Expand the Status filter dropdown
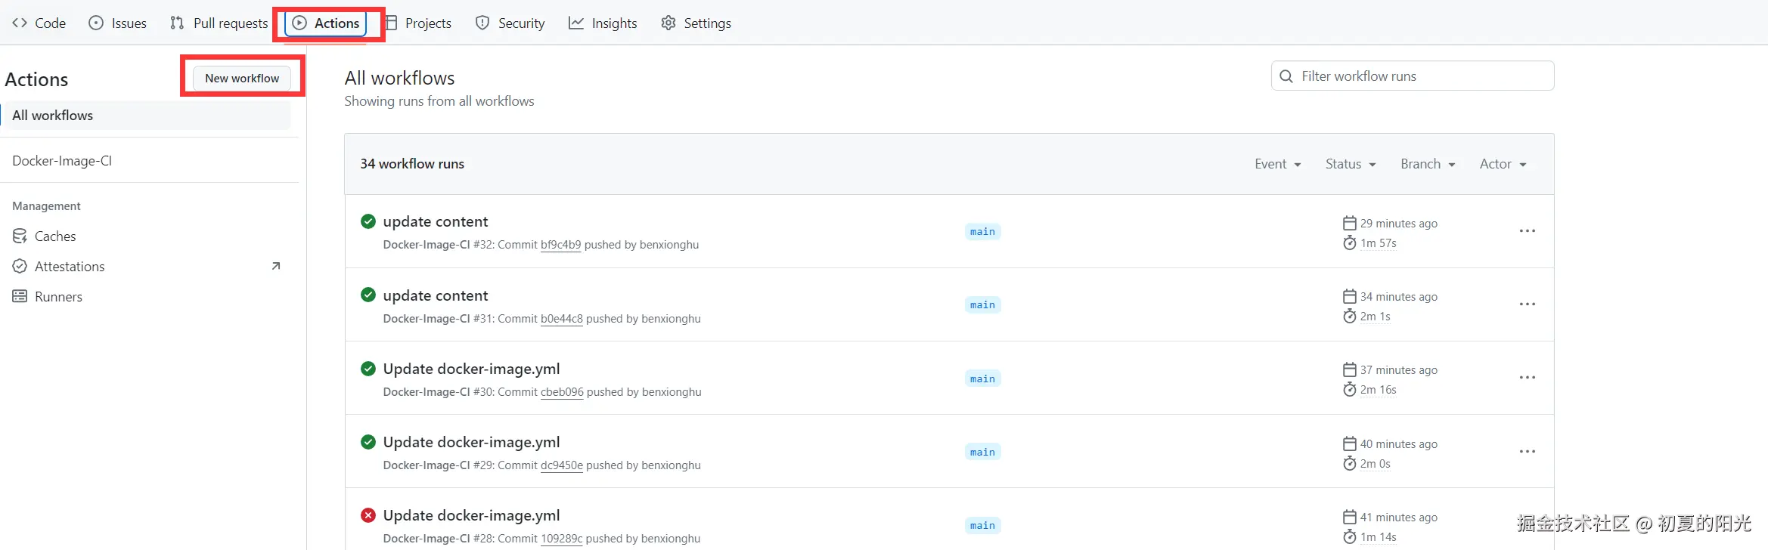The width and height of the screenshot is (1768, 550). [1351, 164]
